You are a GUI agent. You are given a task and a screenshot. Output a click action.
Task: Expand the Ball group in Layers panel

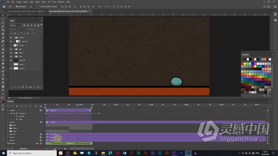pos(14,49)
